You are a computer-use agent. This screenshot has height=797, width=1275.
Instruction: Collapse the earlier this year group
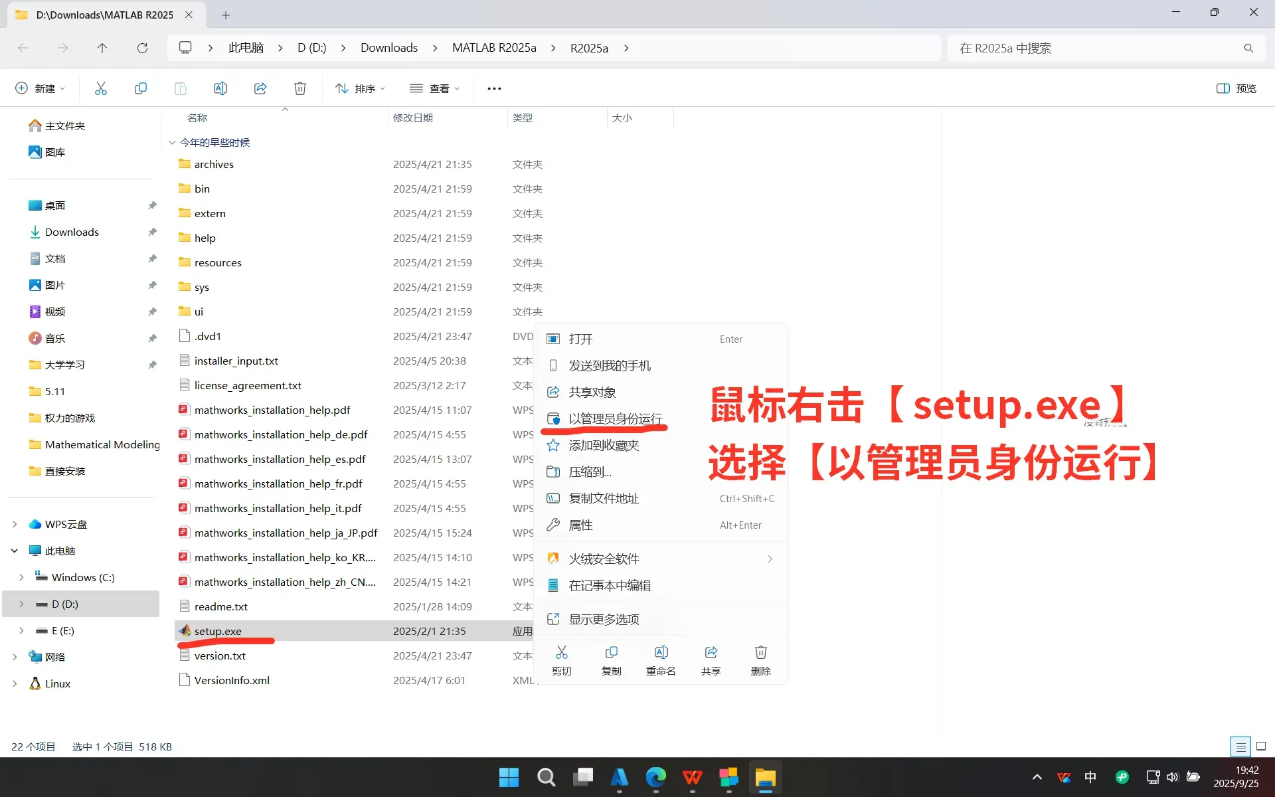[172, 142]
